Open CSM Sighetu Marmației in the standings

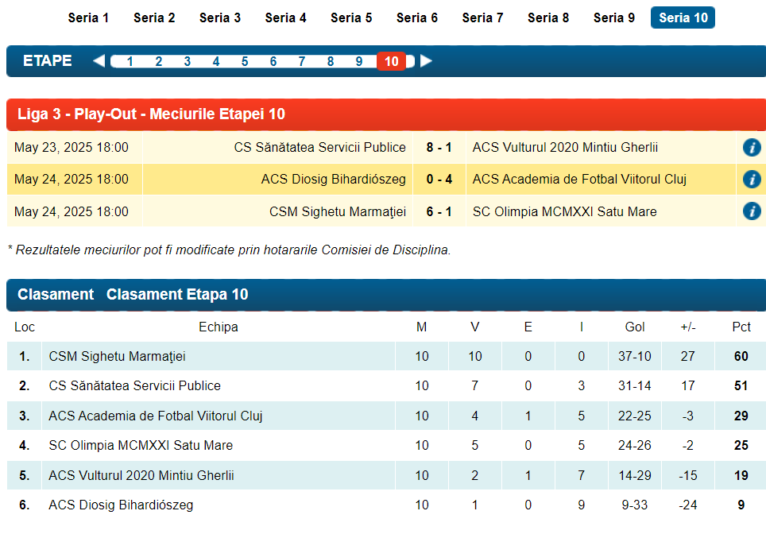tap(117, 356)
